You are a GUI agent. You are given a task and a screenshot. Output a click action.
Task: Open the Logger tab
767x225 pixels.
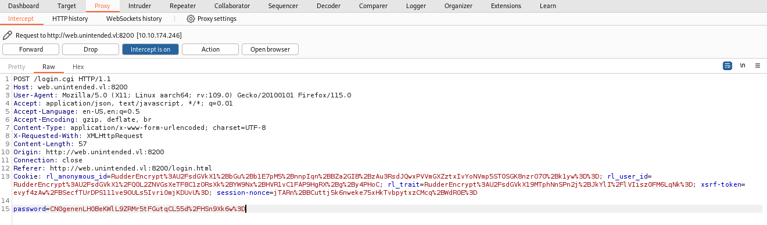[x=415, y=6]
